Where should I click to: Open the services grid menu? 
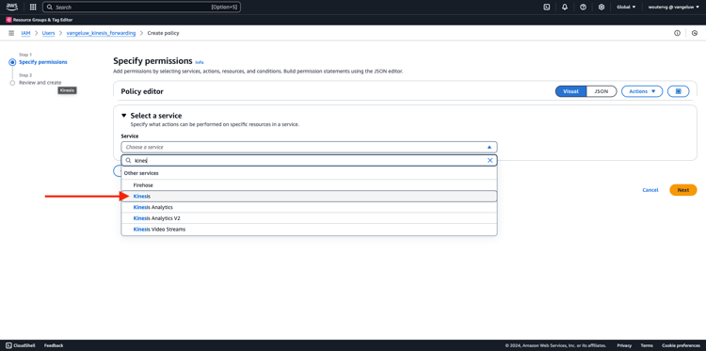pyautogui.click(x=33, y=7)
